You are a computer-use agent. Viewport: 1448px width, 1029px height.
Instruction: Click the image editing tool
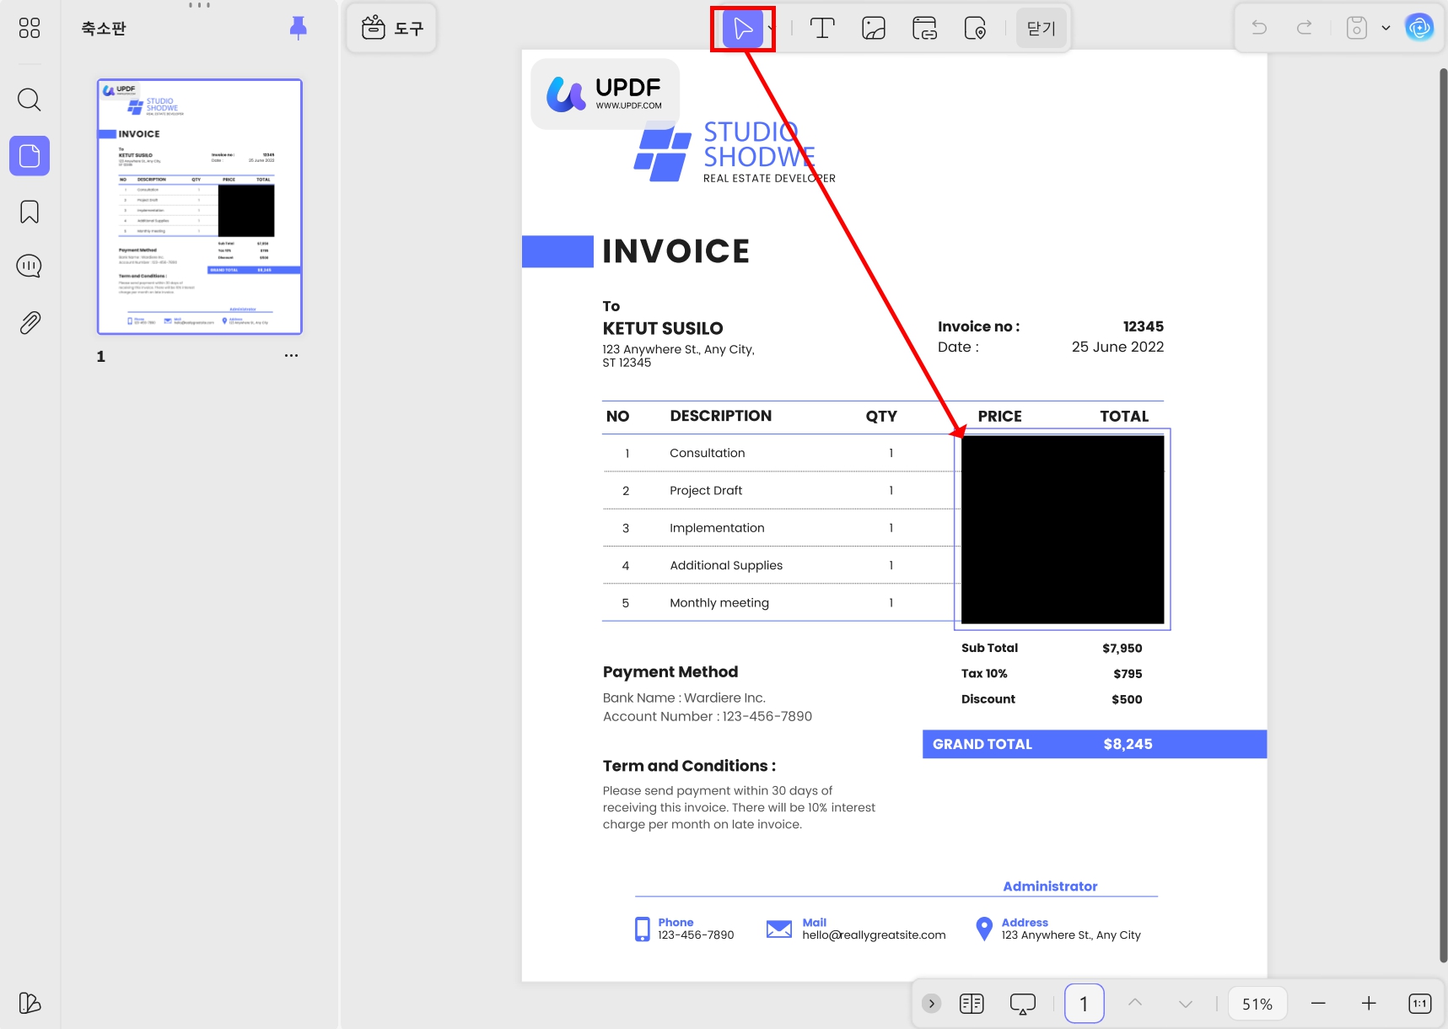point(874,29)
